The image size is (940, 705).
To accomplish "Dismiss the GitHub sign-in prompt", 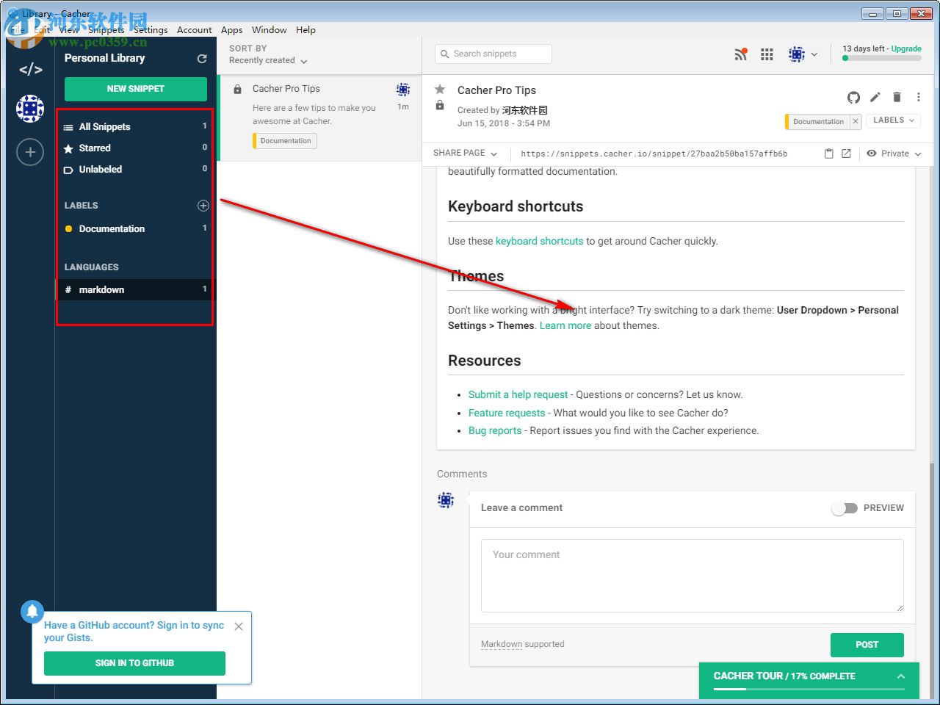I will (x=239, y=626).
